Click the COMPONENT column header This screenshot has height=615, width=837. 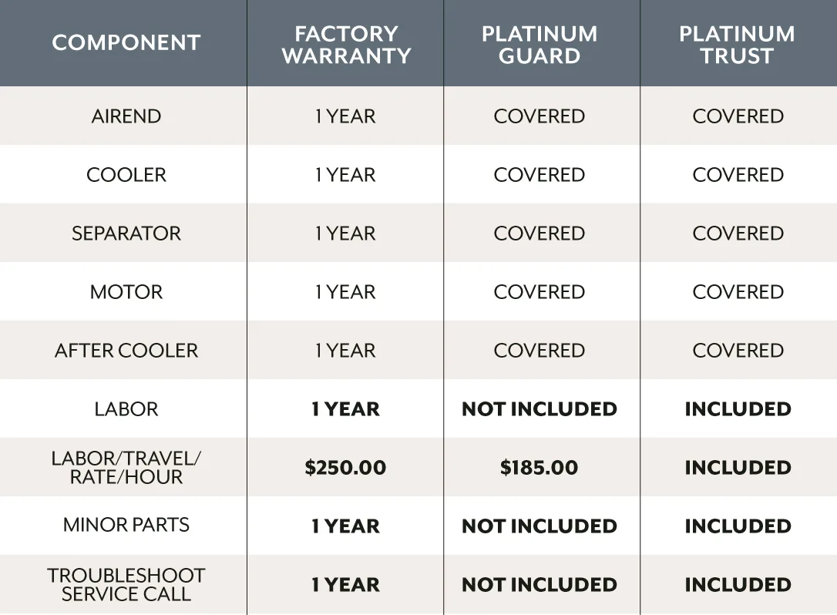tap(126, 43)
